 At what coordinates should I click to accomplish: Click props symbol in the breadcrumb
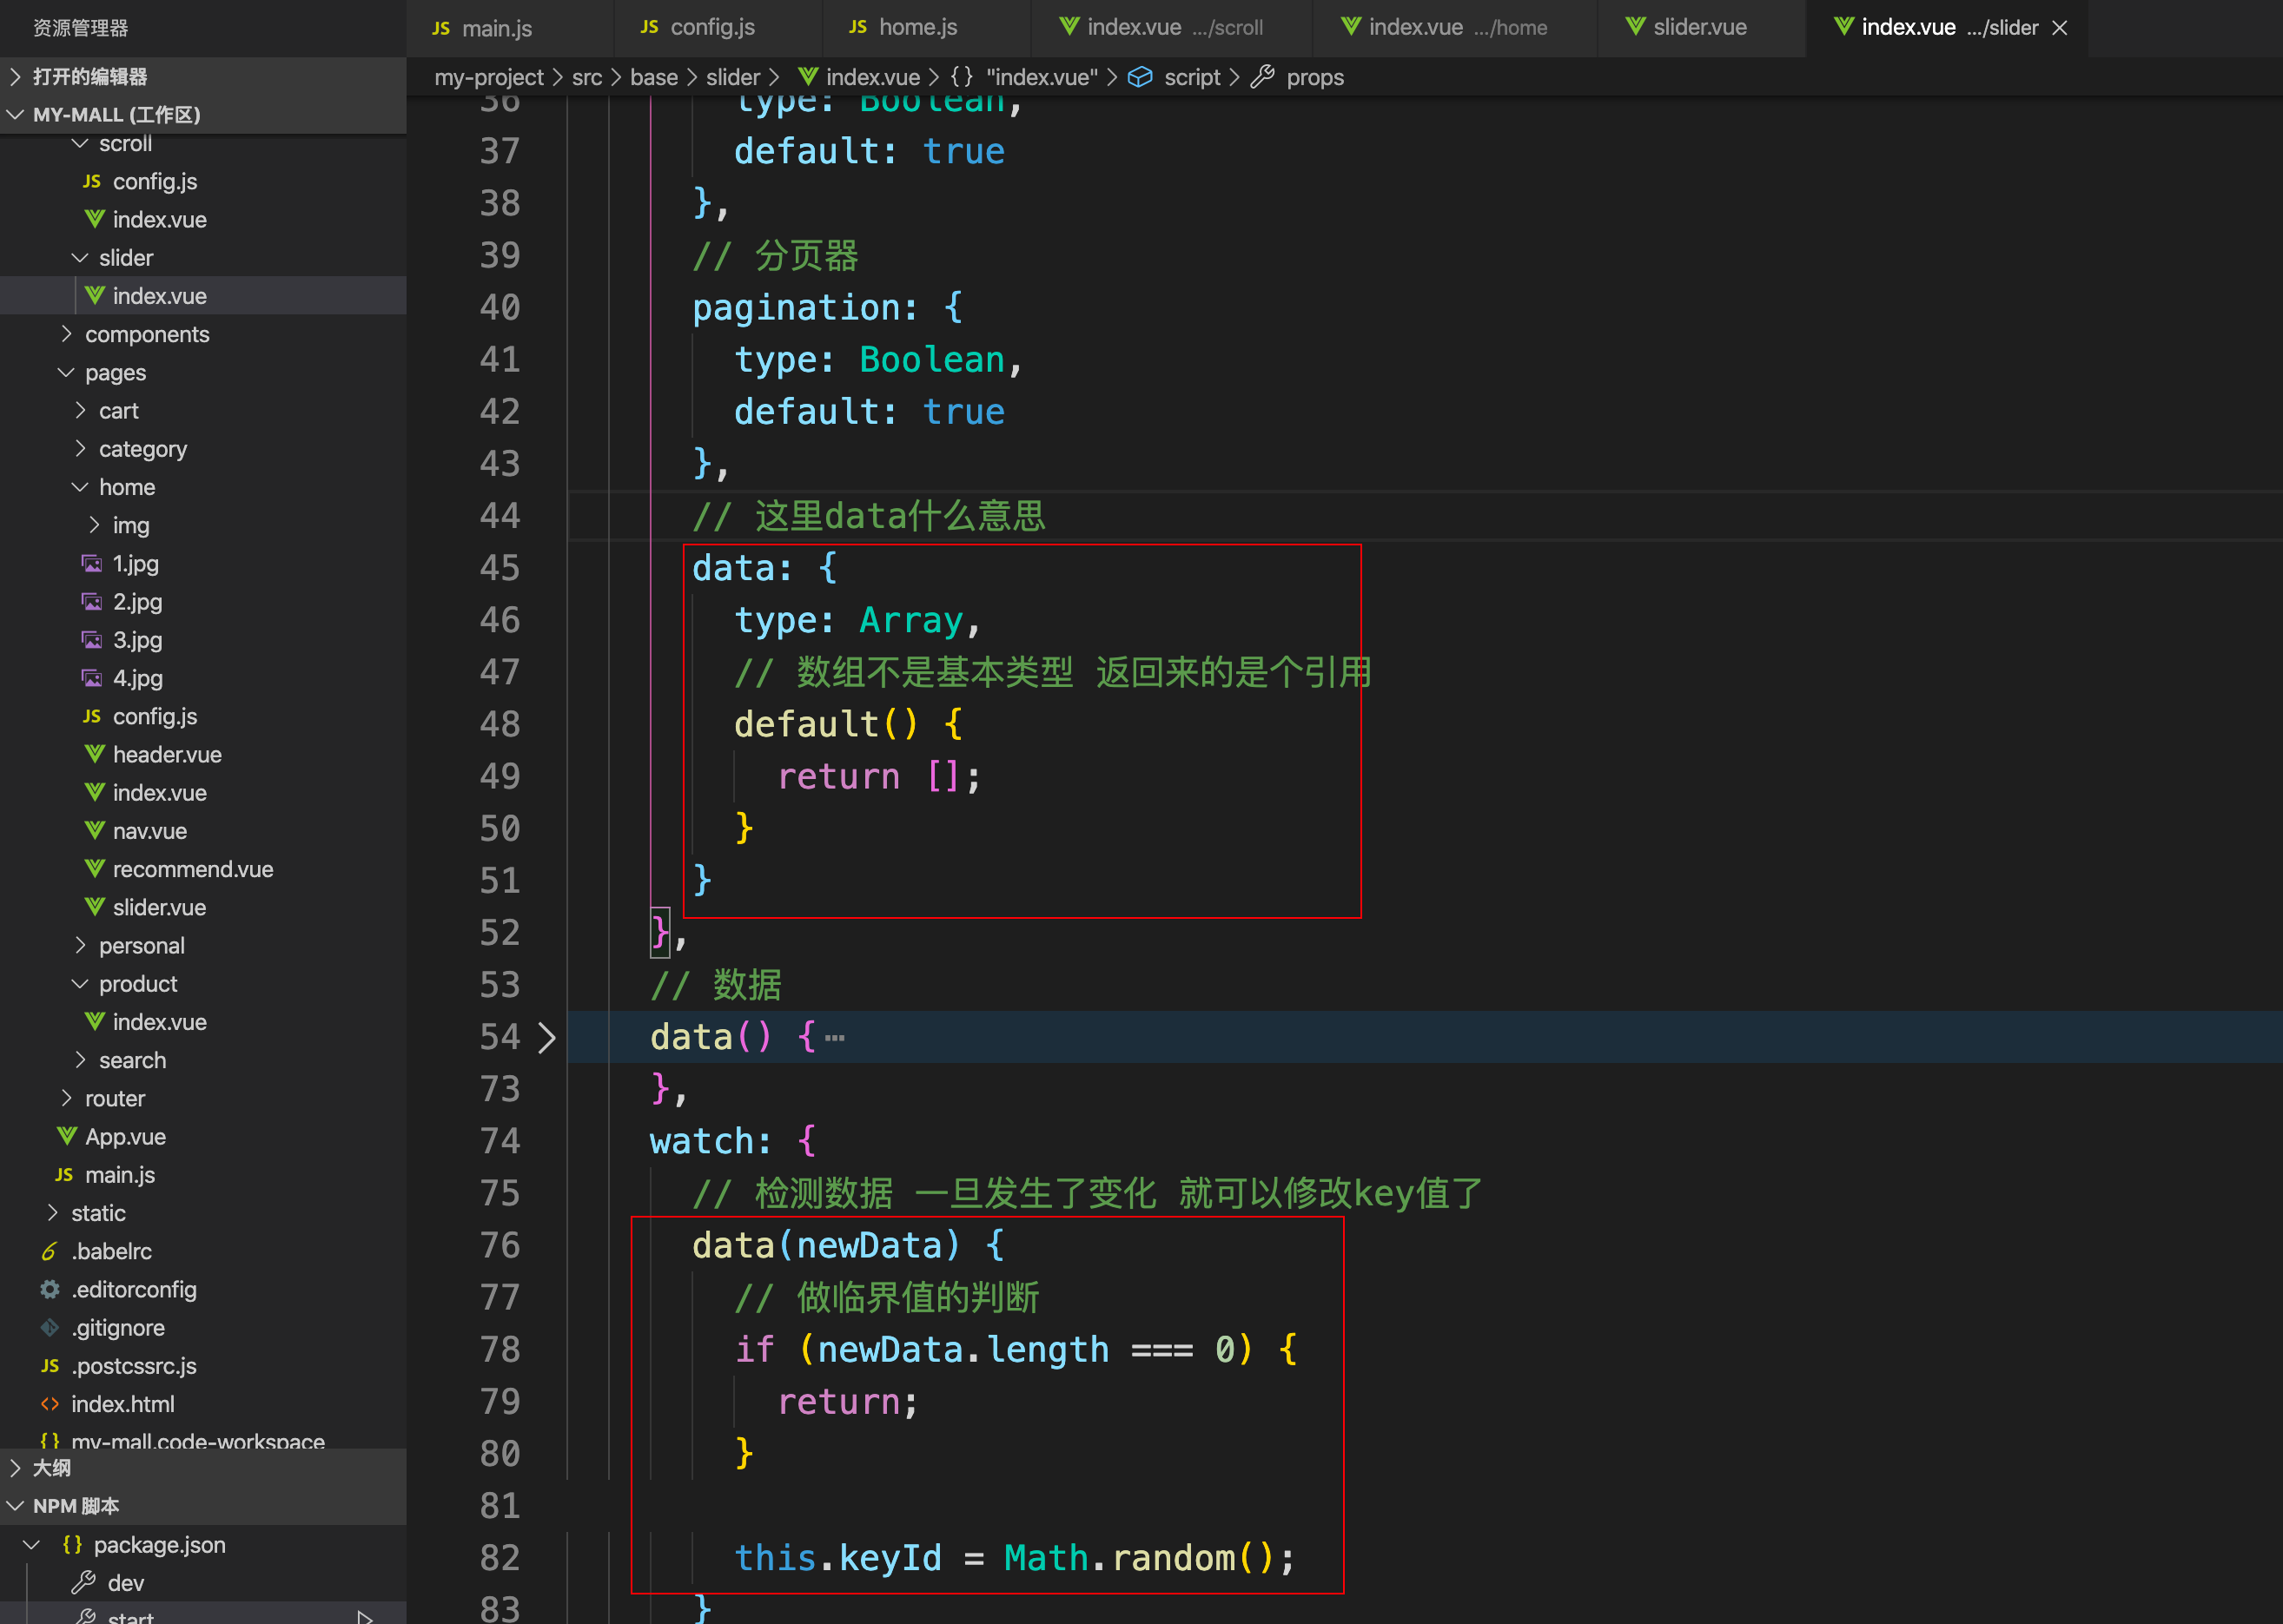coord(1298,77)
